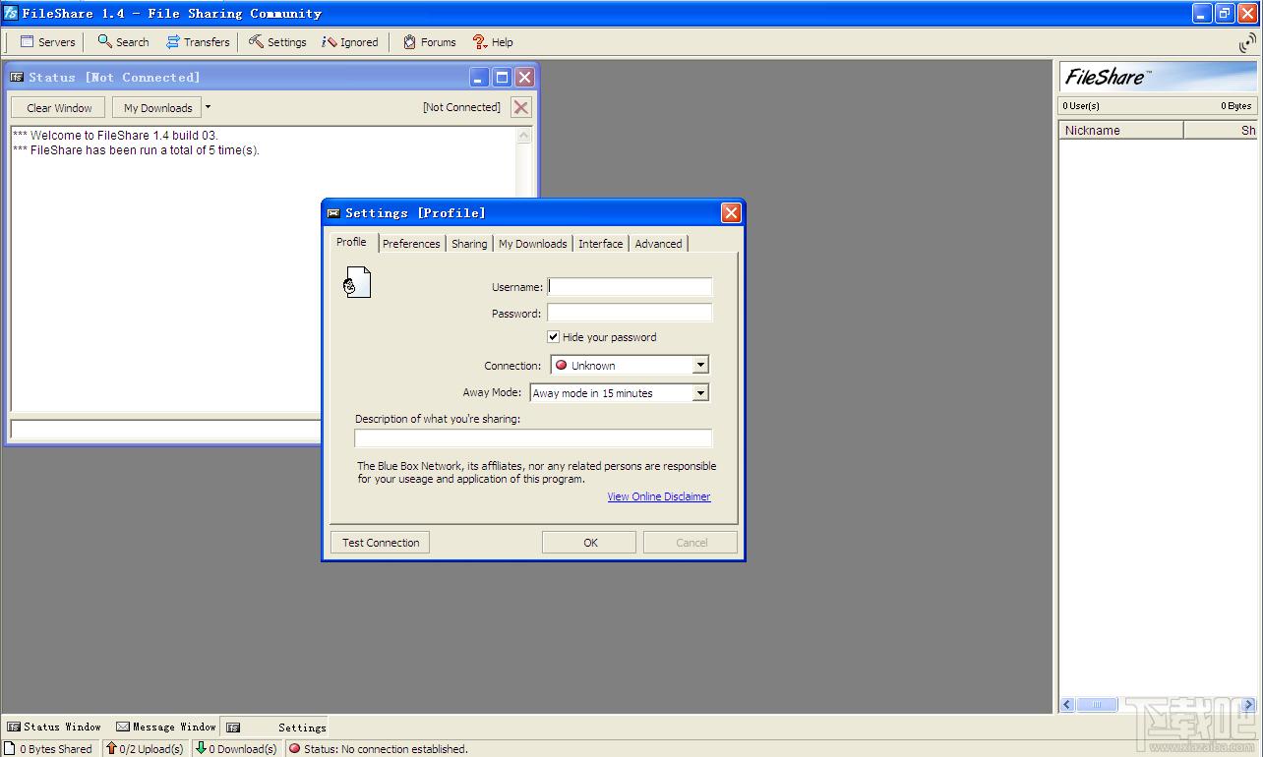Minimize the Status window
The width and height of the screenshot is (1263, 757).
pyautogui.click(x=478, y=78)
